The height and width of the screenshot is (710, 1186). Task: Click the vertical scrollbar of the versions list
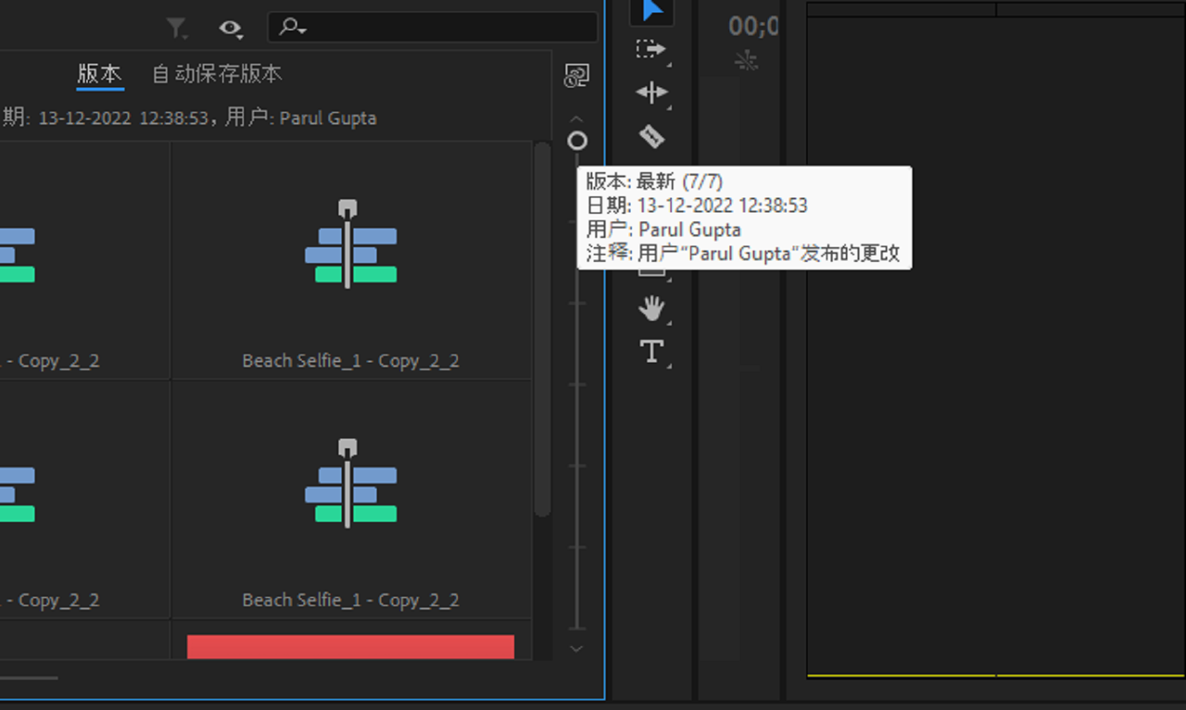point(543,330)
